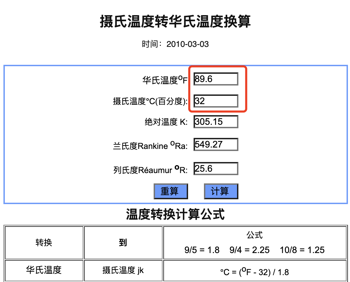Screen dimensions: 350x282
Task: Select the label 摄氏温度°C(百分度)
Action: pyautogui.click(x=150, y=101)
